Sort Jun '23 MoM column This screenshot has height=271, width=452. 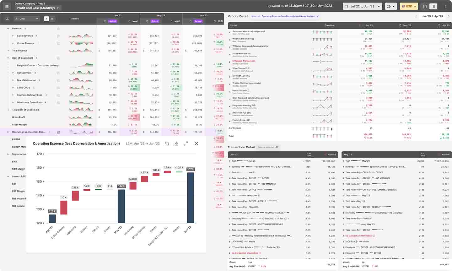coord(129,21)
